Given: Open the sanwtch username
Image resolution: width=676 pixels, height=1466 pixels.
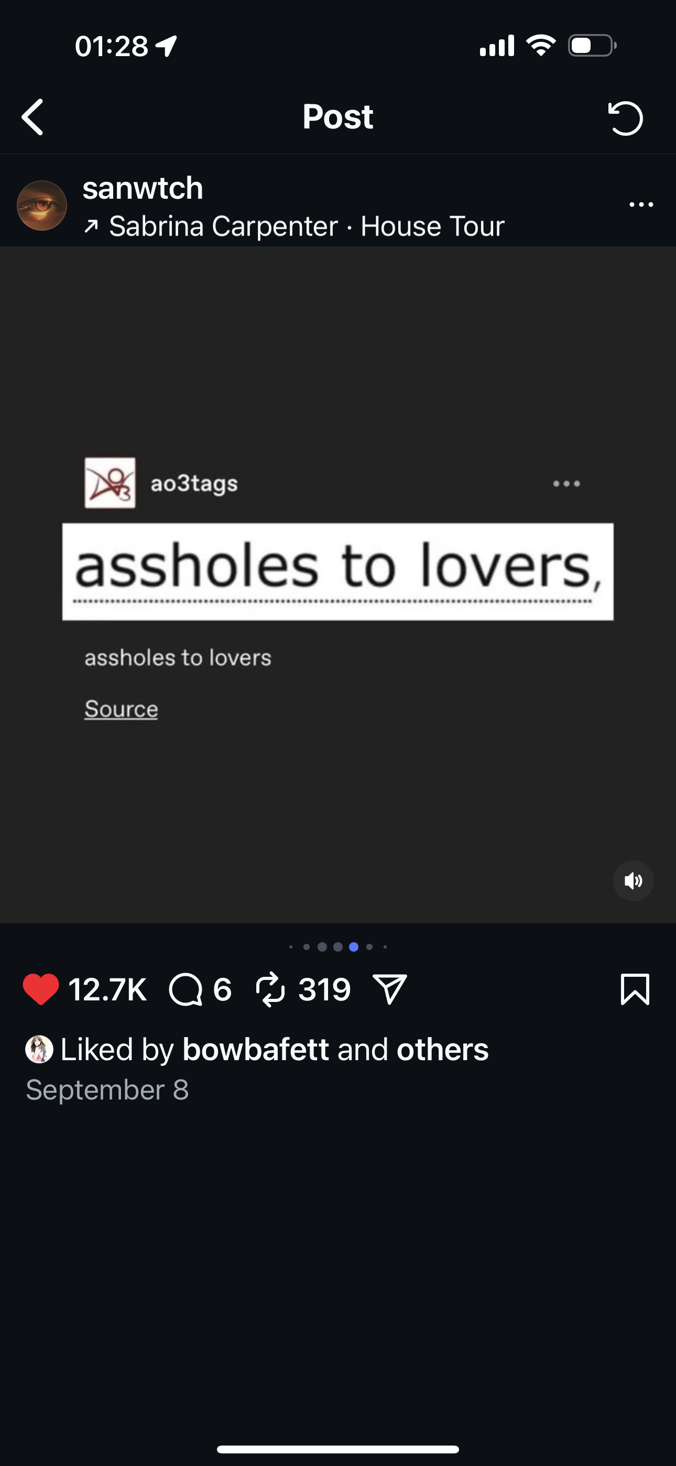Looking at the screenshot, I should 143,188.
